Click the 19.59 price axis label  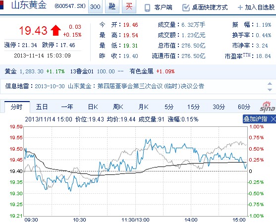click(16, 126)
